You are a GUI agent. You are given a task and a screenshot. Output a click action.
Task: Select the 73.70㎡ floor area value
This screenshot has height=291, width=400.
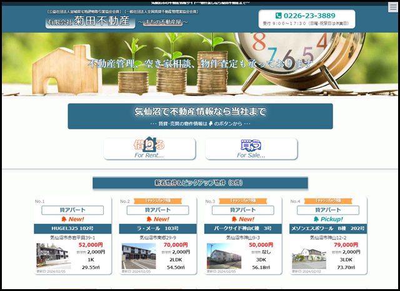click(x=346, y=267)
